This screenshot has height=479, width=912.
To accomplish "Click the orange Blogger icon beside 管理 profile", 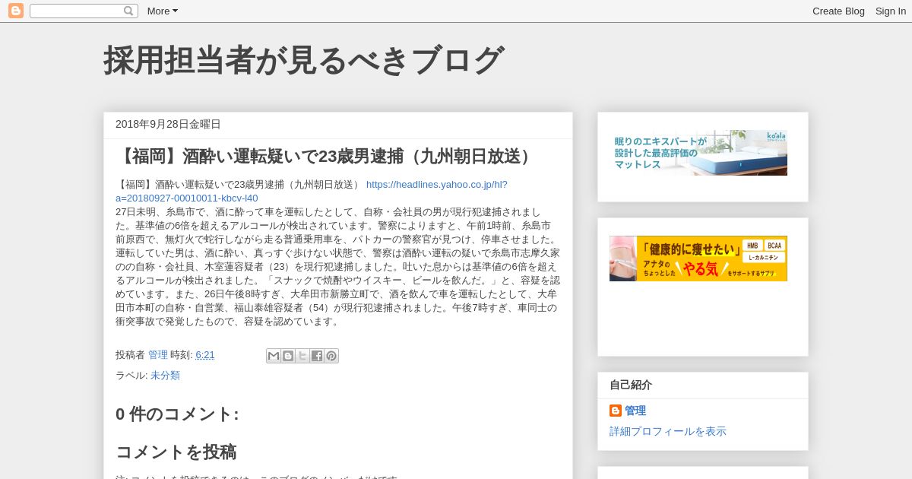I will pyautogui.click(x=616, y=411).
